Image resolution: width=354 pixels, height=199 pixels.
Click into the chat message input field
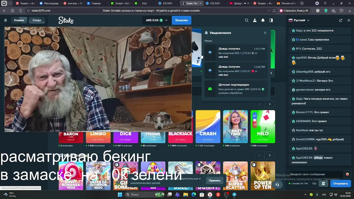(x=316, y=174)
